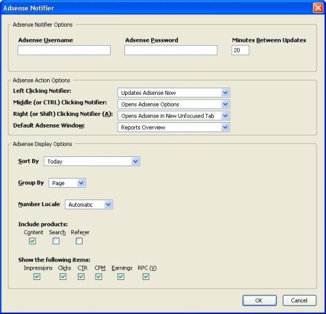Open the Left Clicking Notifier dropdown
326x314 pixels.
(173, 93)
